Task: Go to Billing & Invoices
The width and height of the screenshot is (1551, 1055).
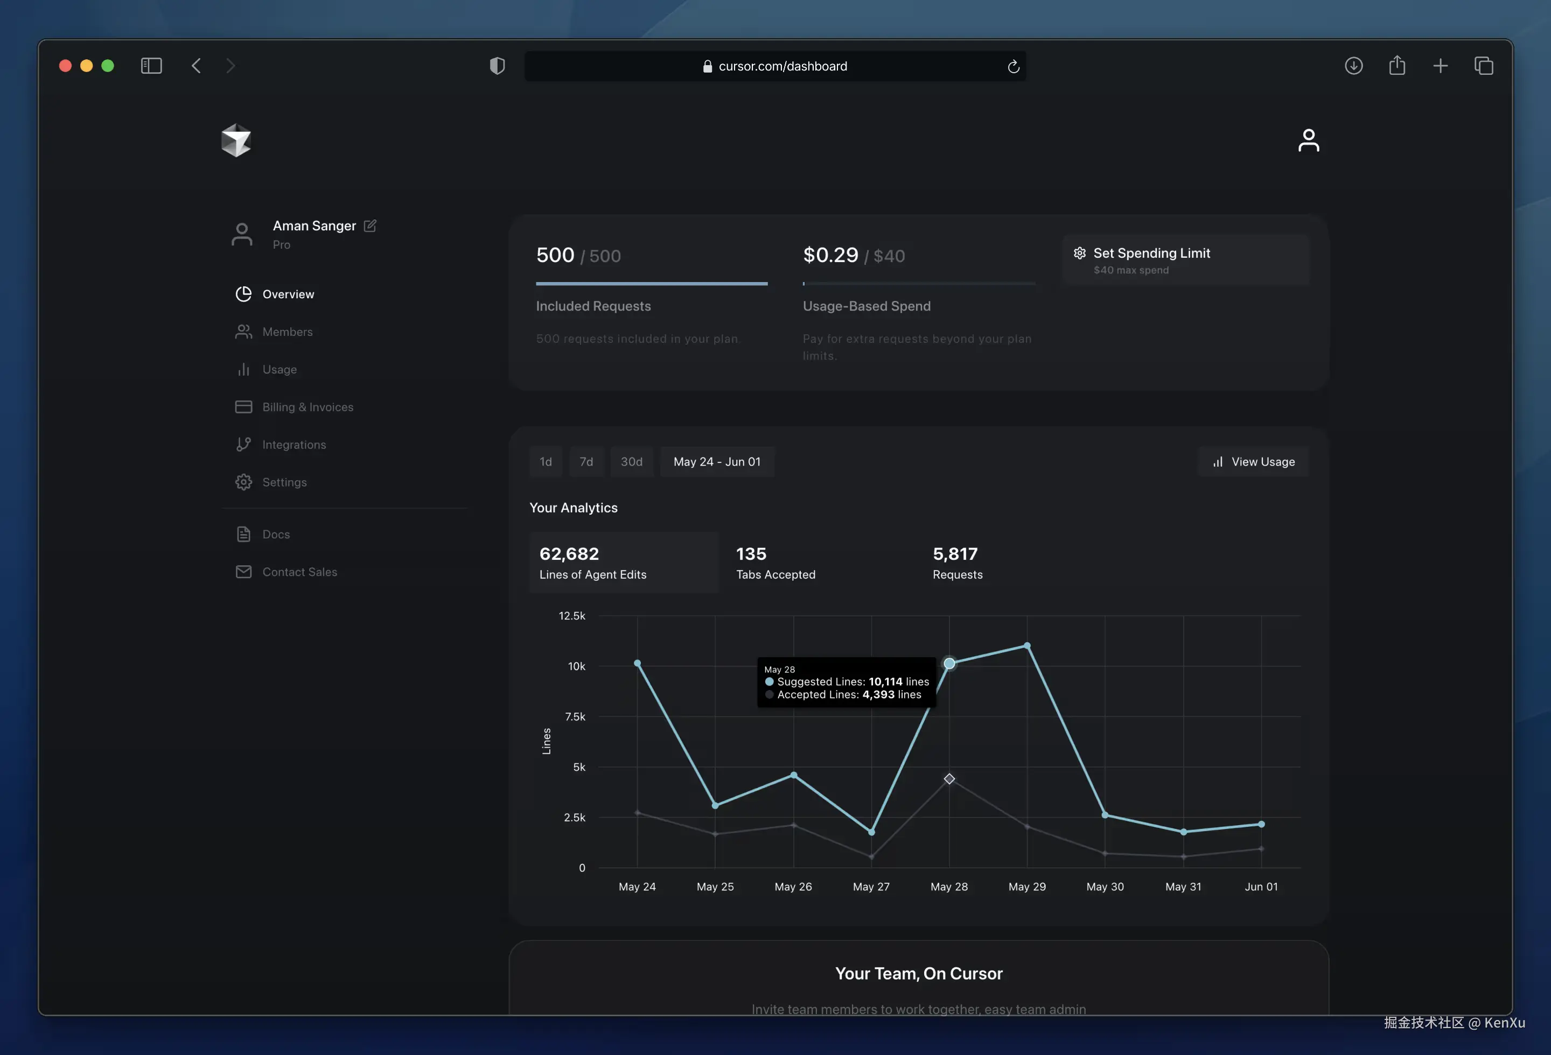Action: tap(308, 407)
